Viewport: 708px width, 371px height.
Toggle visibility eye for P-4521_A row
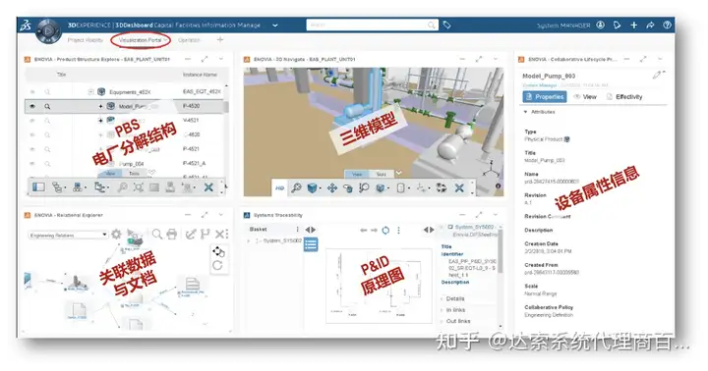click(x=32, y=164)
